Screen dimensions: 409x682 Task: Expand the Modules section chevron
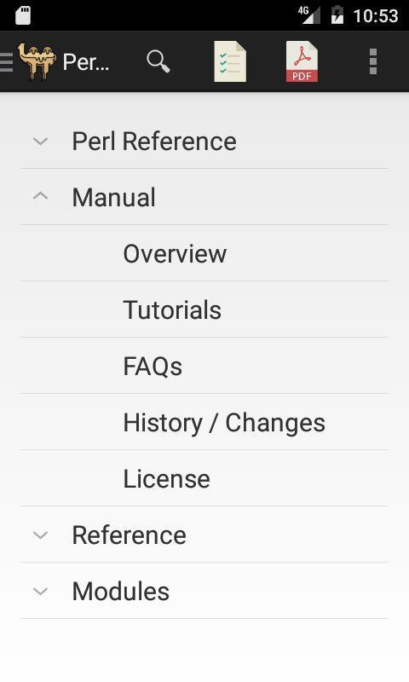coord(40,591)
